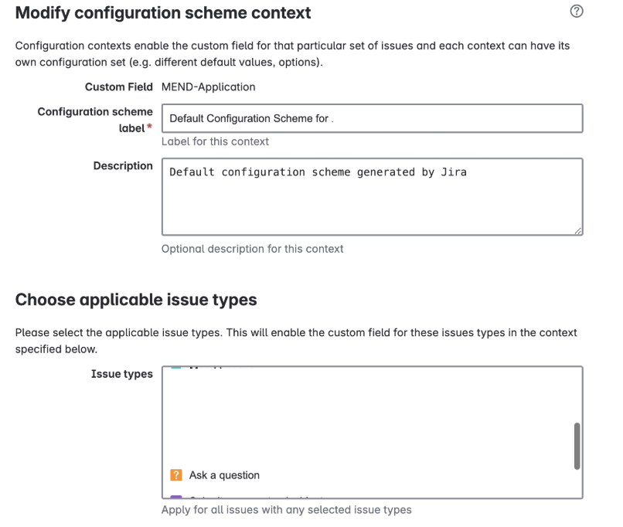Click the "Label for this context" hint
Image resolution: width=623 pixels, height=527 pixels.
pyautogui.click(x=215, y=141)
